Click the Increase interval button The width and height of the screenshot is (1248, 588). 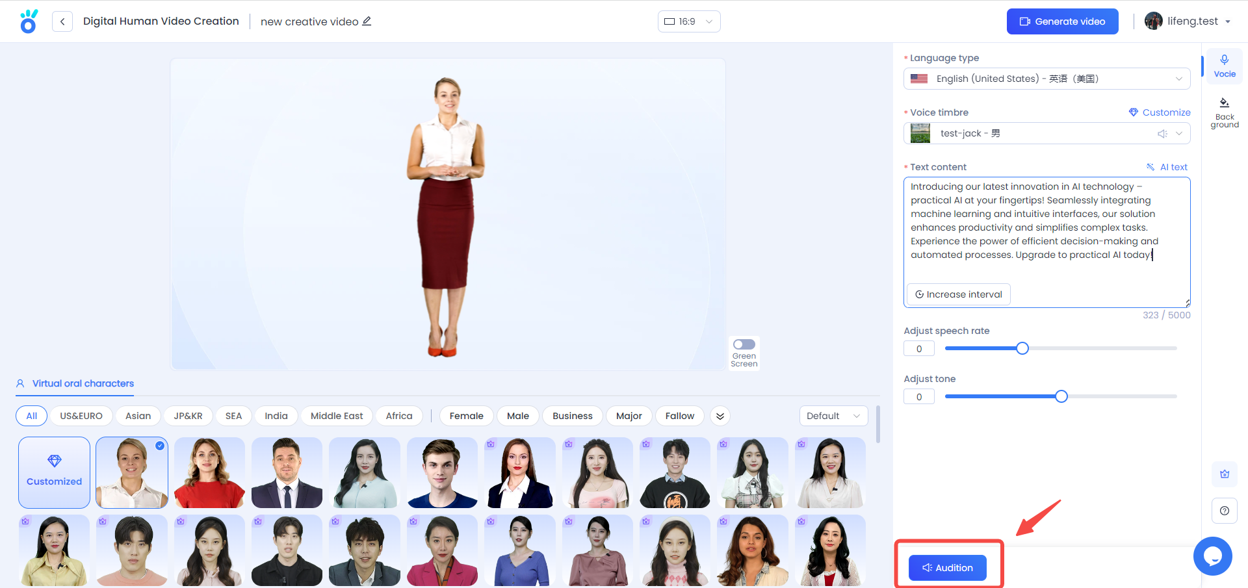click(959, 294)
